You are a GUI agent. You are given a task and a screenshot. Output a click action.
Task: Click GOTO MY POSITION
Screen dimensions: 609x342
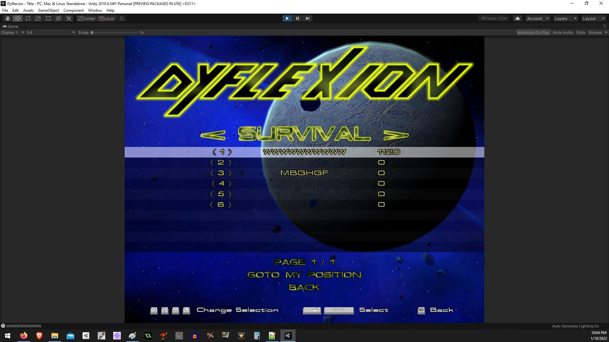click(304, 275)
